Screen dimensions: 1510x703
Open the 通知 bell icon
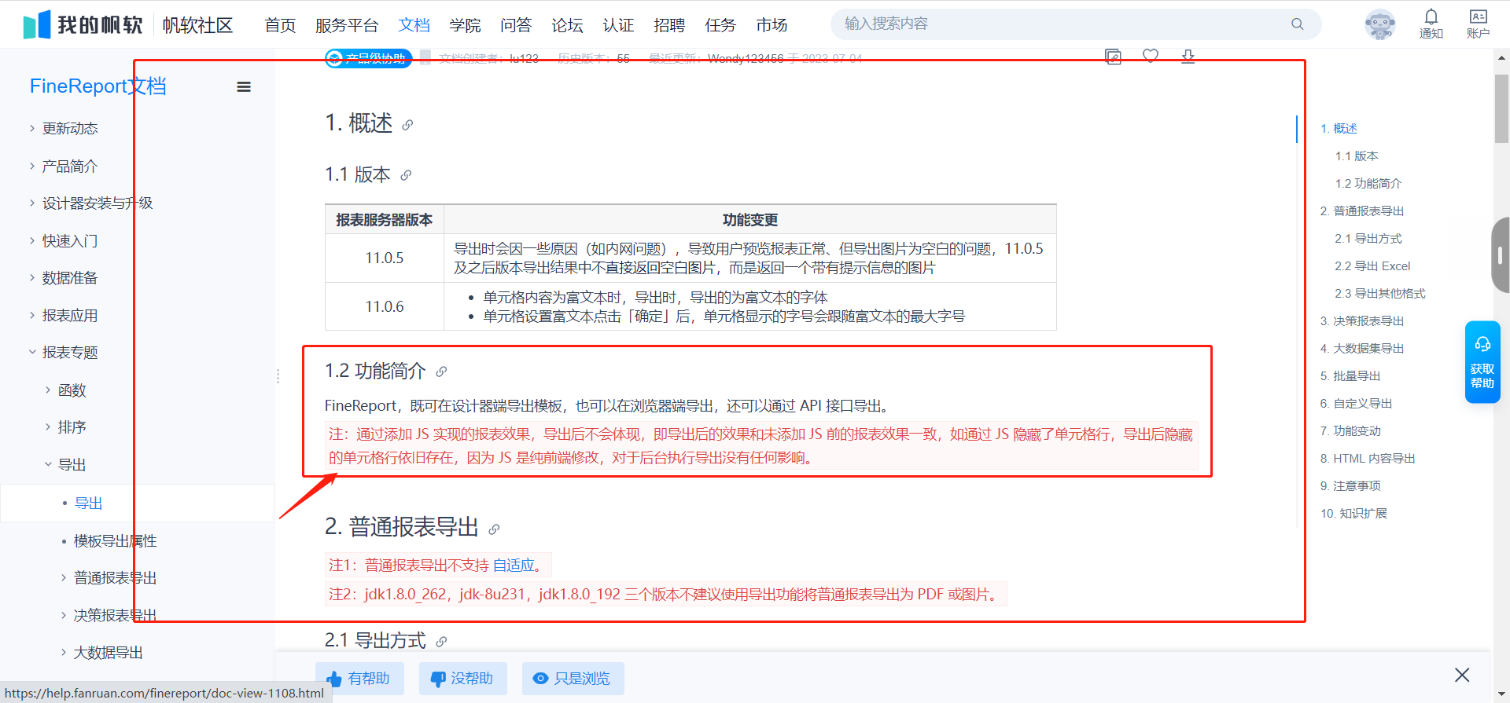[1431, 24]
